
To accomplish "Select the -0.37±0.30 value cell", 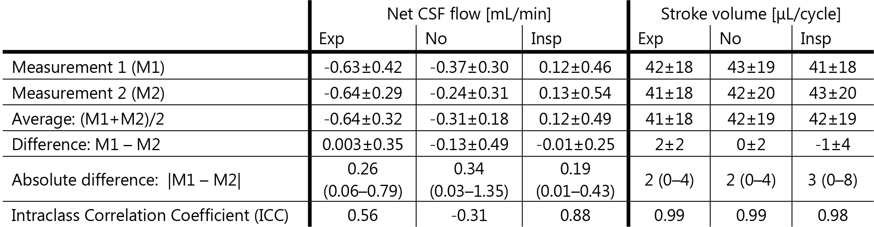I will click(x=469, y=67).
